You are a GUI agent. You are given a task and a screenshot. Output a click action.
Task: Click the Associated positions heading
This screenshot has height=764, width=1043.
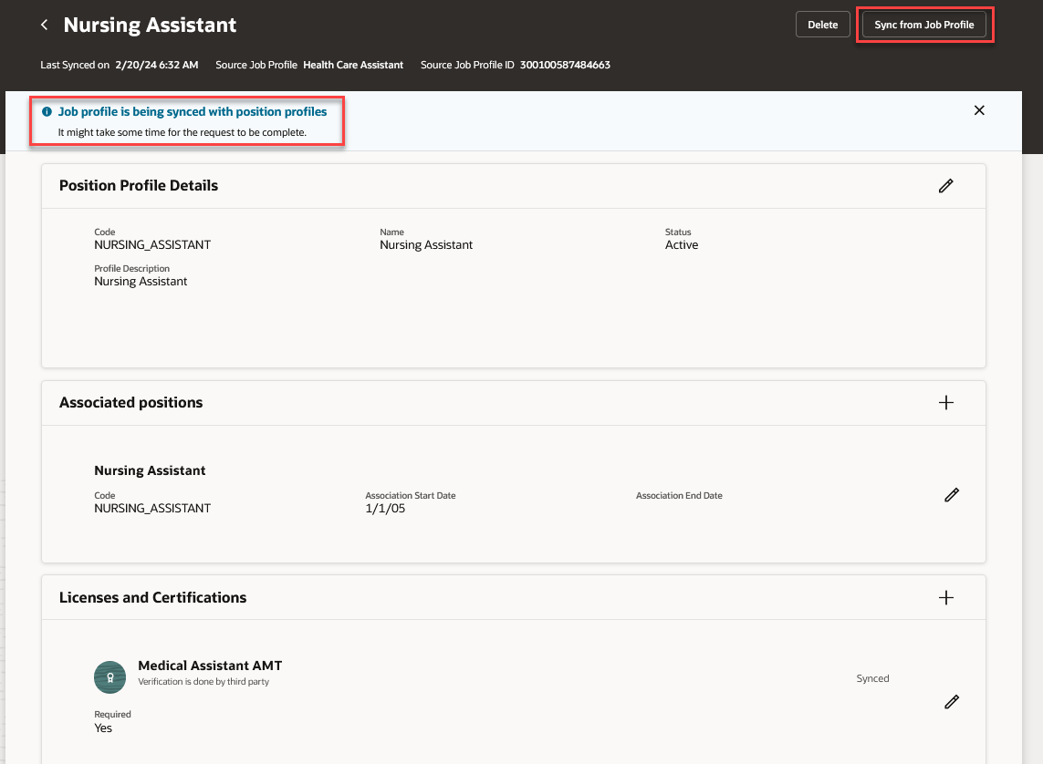[131, 403]
